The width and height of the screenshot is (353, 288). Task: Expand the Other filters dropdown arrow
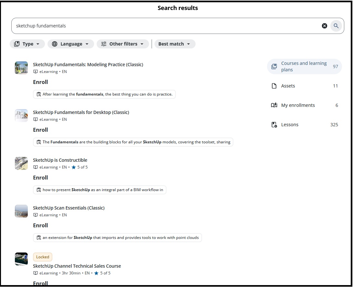click(x=142, y=44)
